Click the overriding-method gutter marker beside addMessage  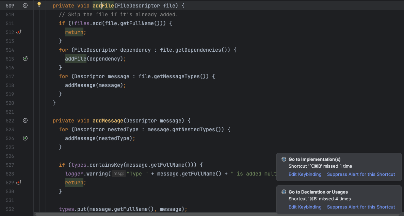(25, 120)
